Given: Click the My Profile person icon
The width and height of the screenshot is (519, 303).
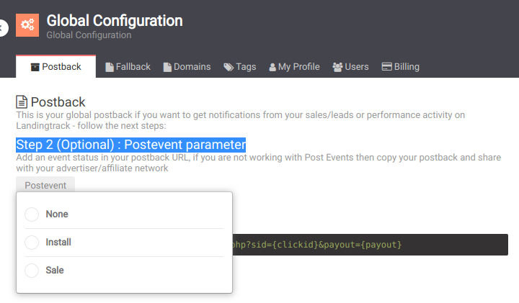Looking at the screenshot, I should click(272, 67).
